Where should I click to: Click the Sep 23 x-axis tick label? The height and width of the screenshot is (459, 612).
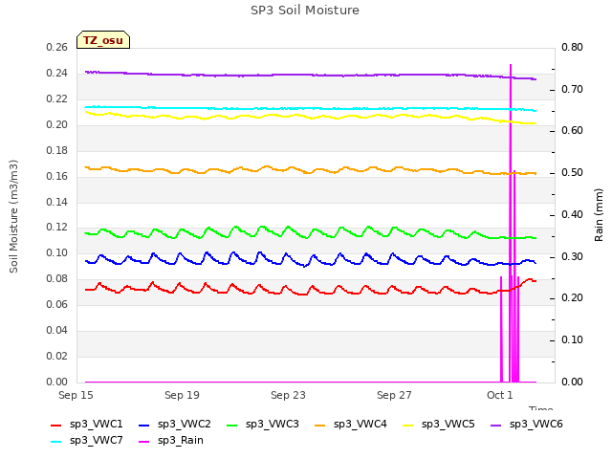(288, 395)
